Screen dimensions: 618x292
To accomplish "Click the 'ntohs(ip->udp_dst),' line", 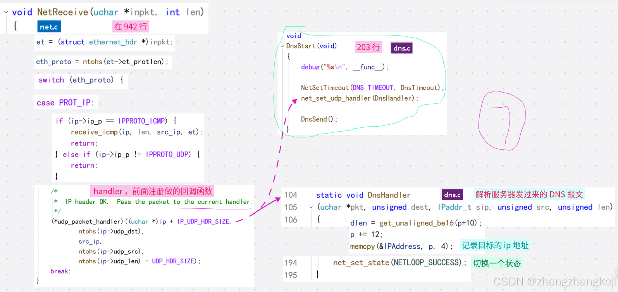I will click(111, 231).
